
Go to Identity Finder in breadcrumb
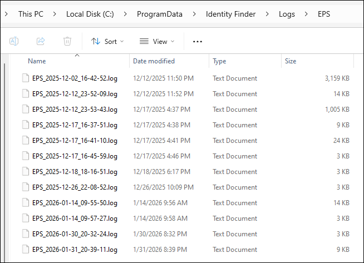coord(230,14)
